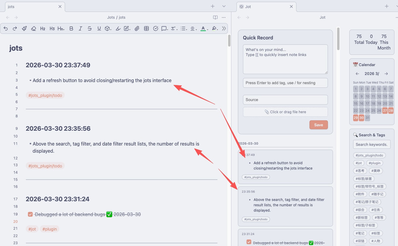This screenshot has height=246, width=398.
Task: Navigate back in the left pane
Action: coord(8,17)
